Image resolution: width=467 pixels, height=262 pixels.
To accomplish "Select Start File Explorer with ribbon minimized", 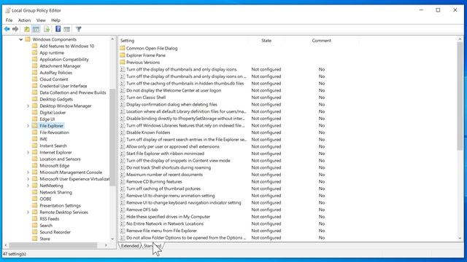I will pos(166,154).
